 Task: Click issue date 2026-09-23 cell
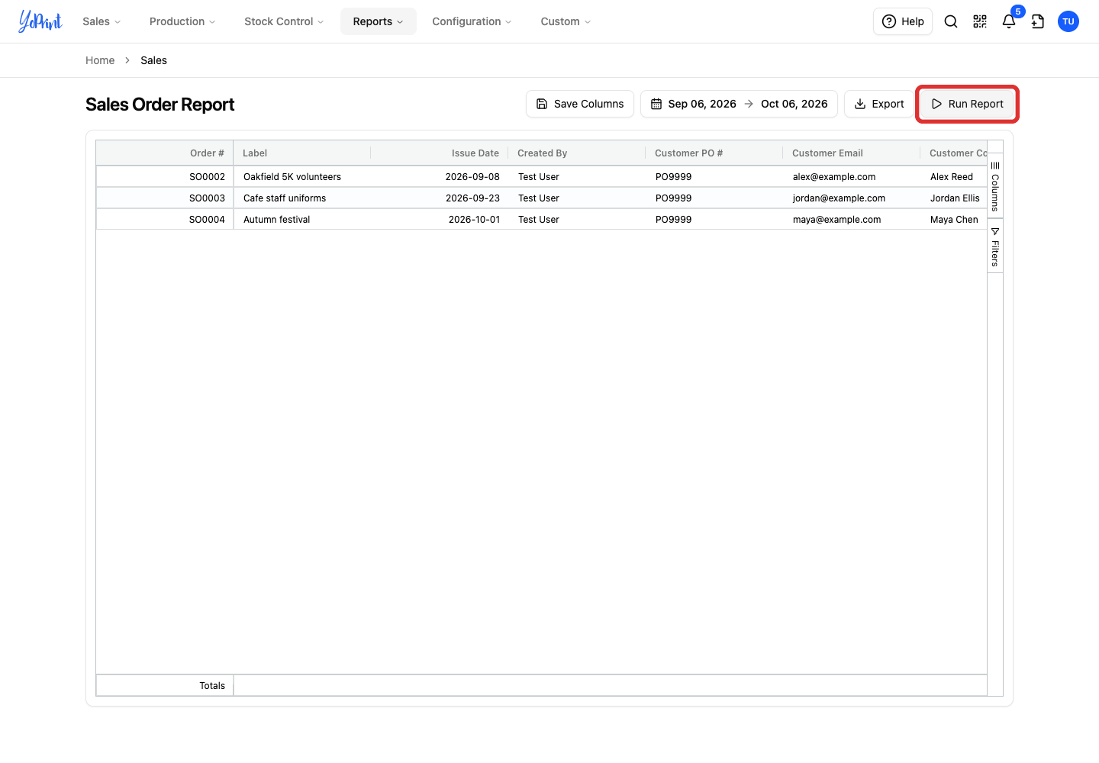pos(440,198)
